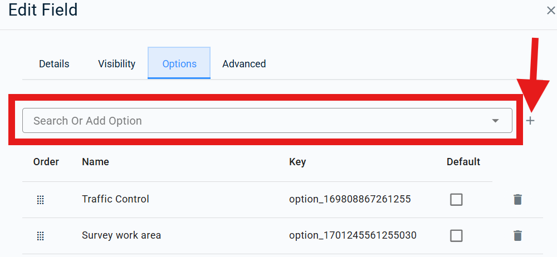Expand the Search Or Add Option dropdown arrow
Screen dimensions: 557x257
point(495,121)
